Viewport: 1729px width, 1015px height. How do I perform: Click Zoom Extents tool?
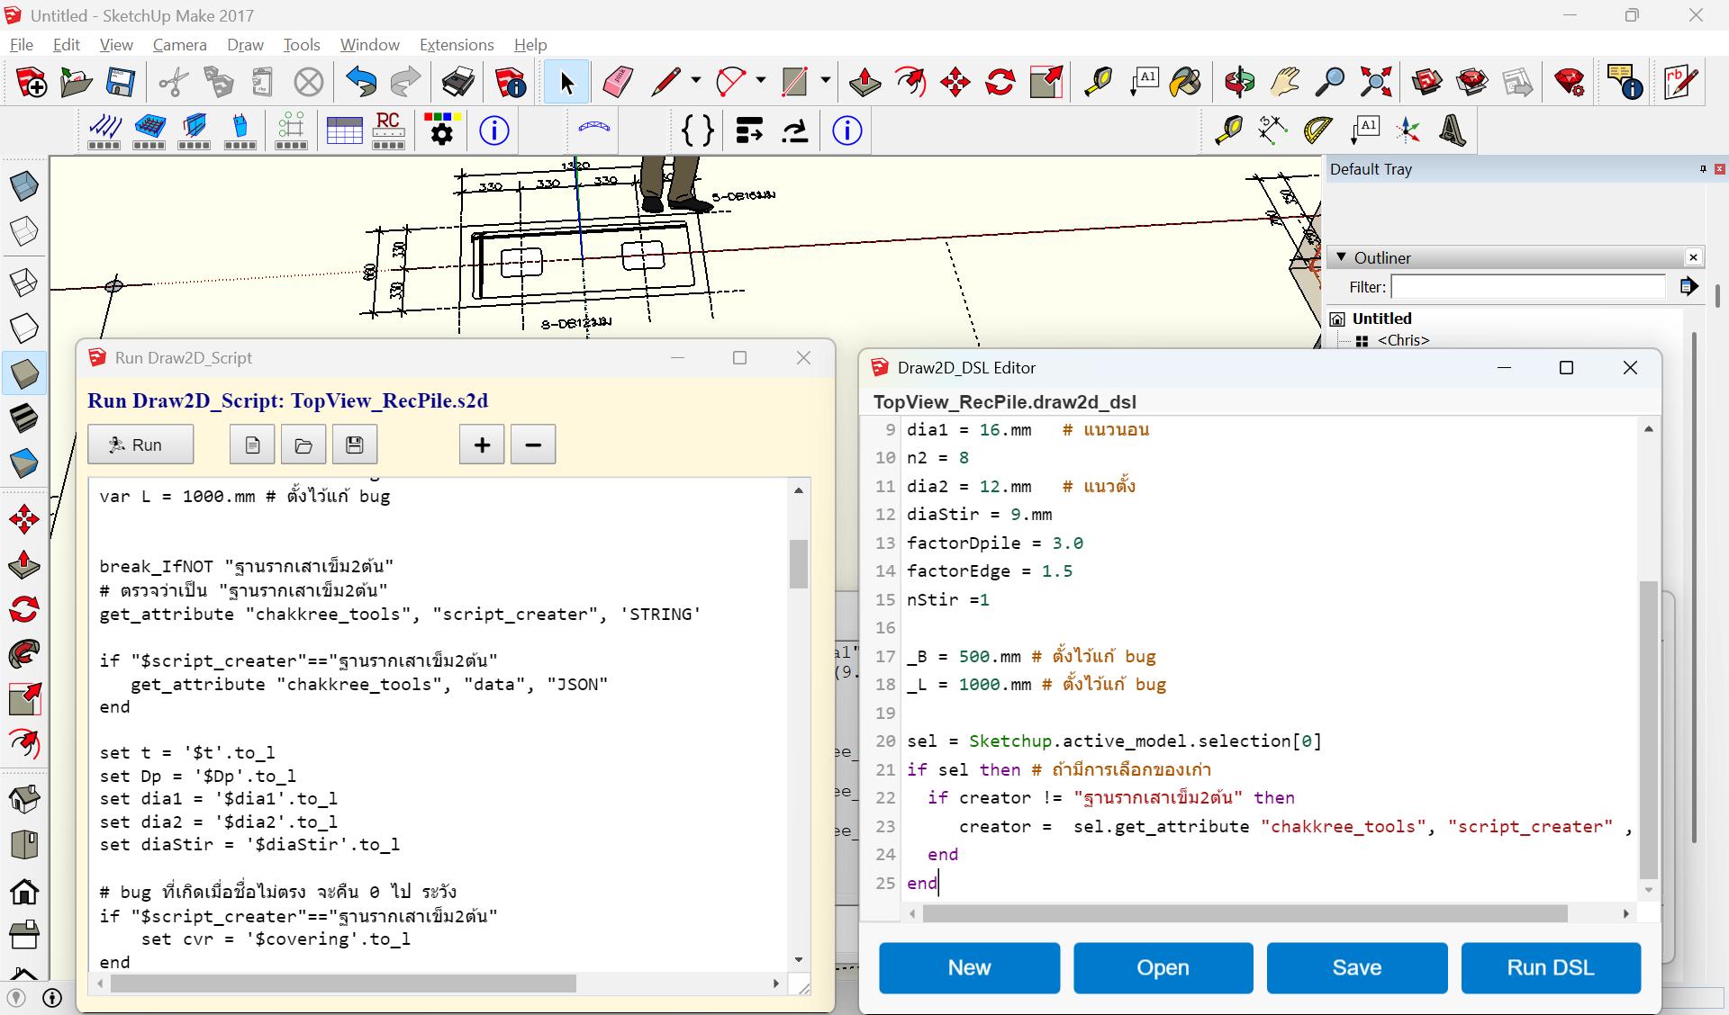pos(1375,83)
